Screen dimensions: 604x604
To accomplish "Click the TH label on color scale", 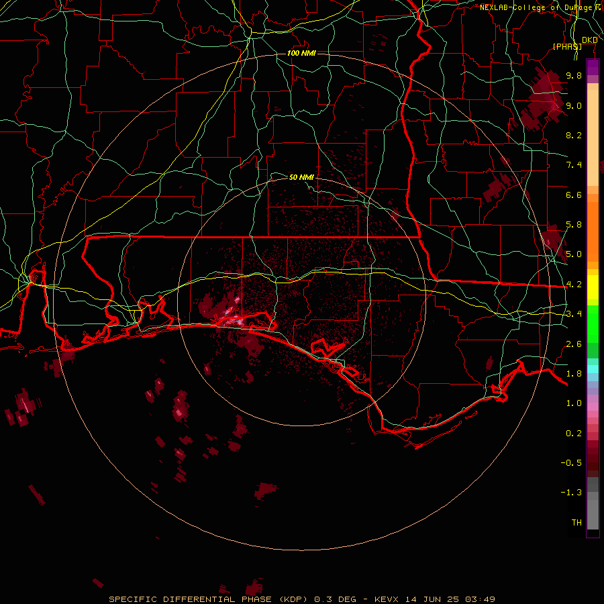I will (576, 523).
